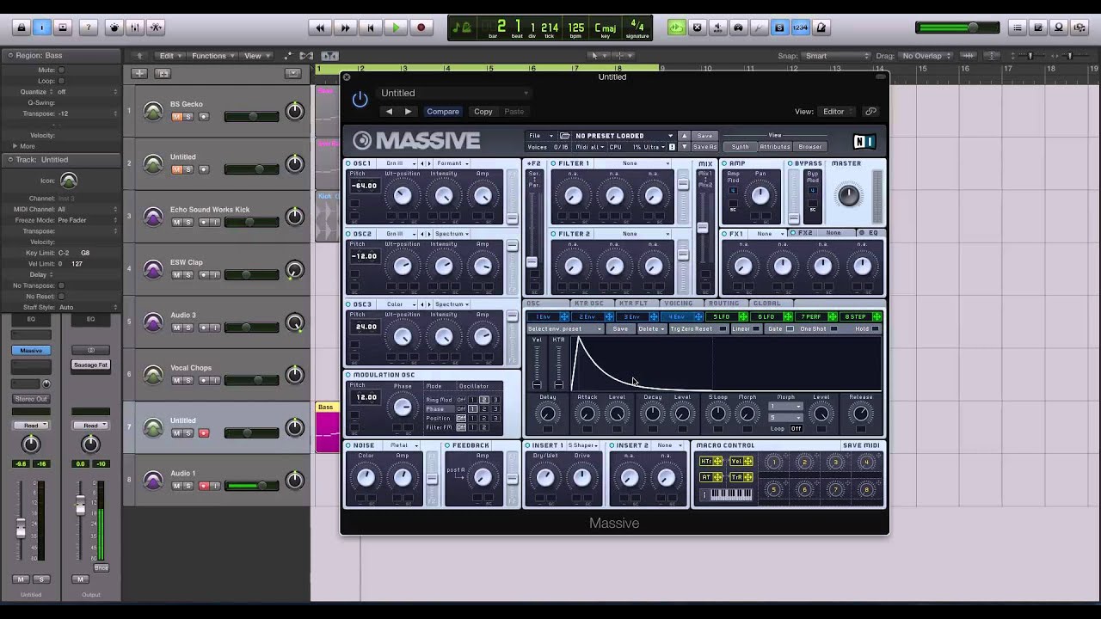Click the SAVE MIDI button

pos(862,445)
